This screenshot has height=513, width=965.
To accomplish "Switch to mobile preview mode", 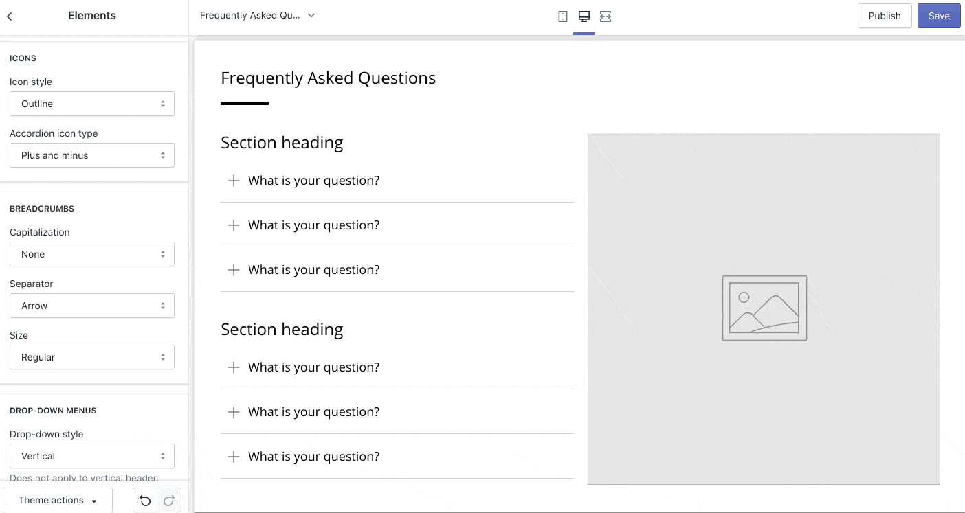I will pos(563,15).
